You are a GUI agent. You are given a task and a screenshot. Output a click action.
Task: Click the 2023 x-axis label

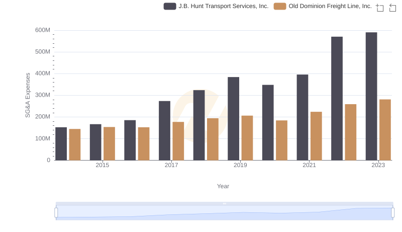pos(378,165)
